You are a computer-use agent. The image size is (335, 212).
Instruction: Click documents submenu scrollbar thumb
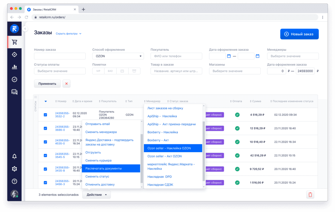203,151
